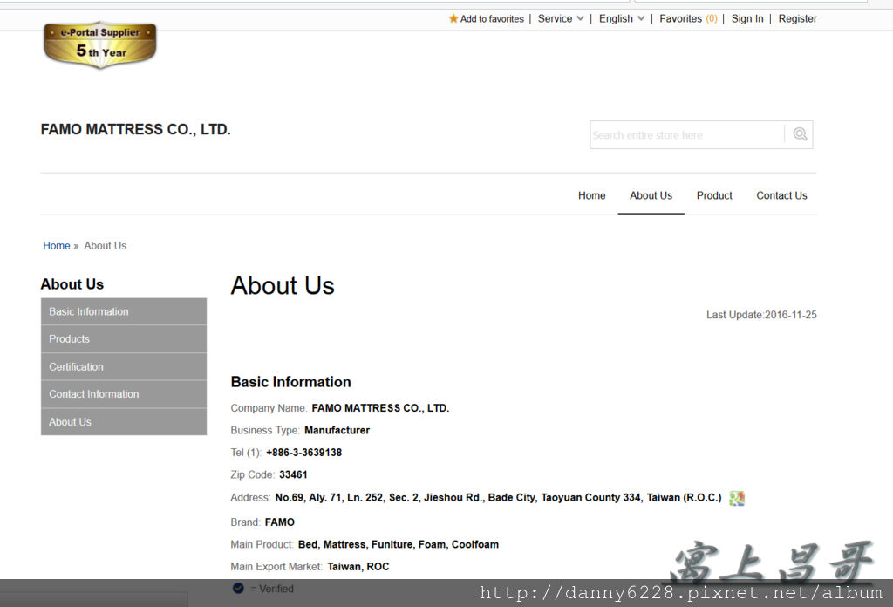Screen dimensions: 893x607
Task: Click the Add to favorites star icon
Action: point(453,18)
